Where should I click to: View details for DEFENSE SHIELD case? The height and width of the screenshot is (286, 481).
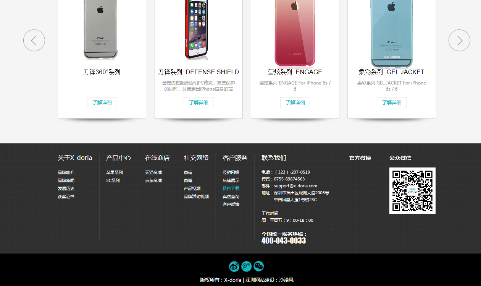[x=199, y=102]
